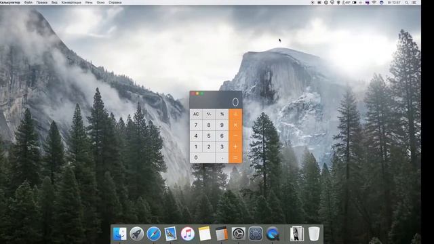The width and height of the screenshot is (434, 244).
Task: Select the divide operator key
Action: pos(235,114)
